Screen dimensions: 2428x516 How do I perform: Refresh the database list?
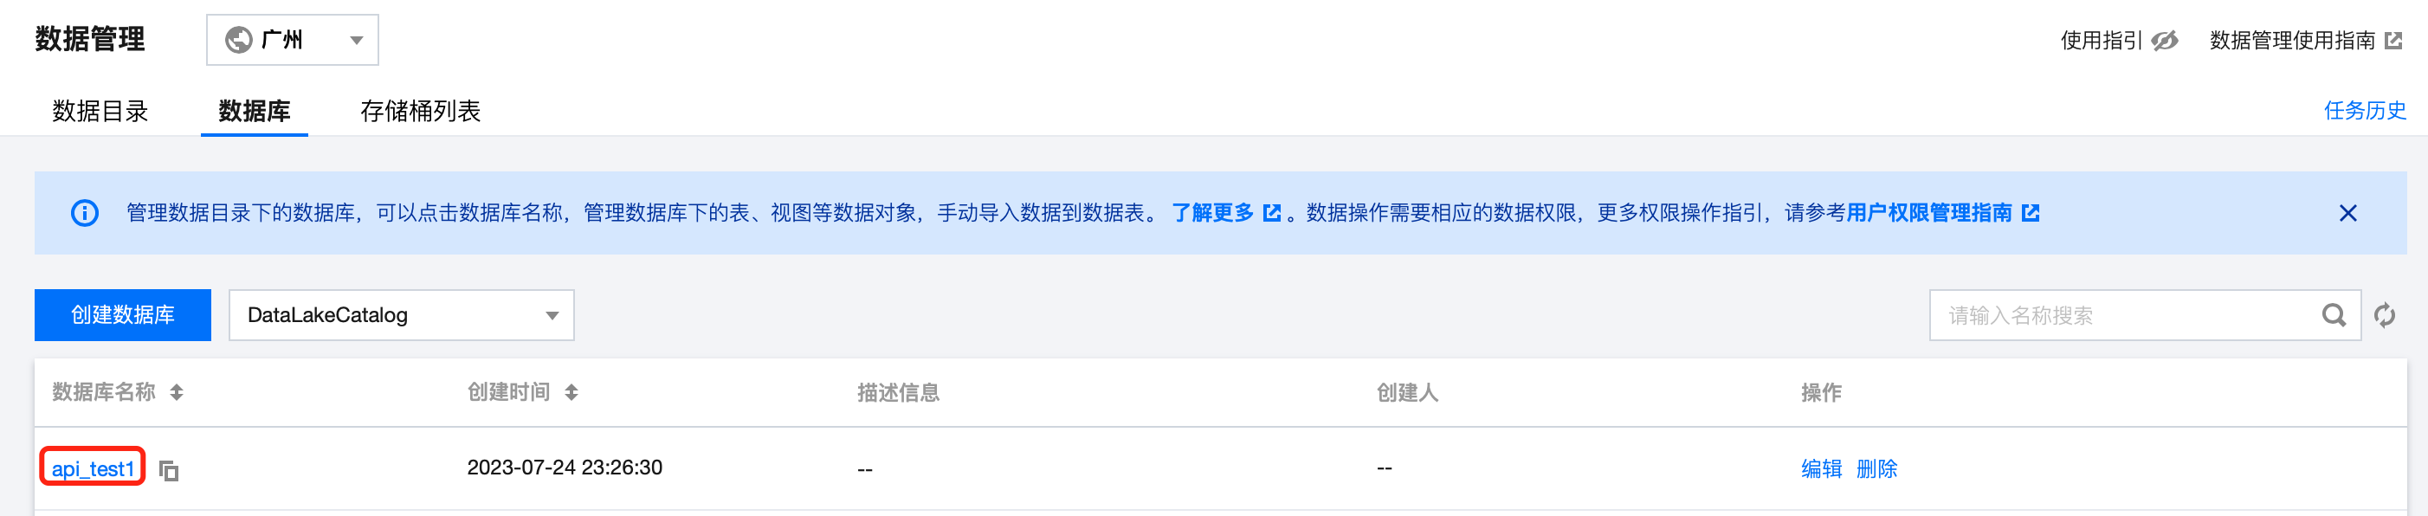[2385, 314]
